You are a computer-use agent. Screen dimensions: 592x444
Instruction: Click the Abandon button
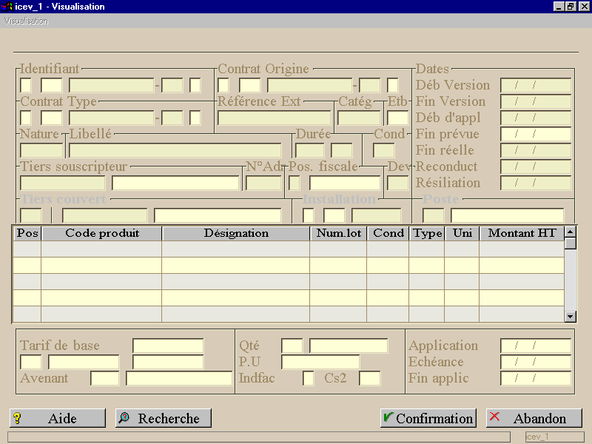pyautogui.click(x=534, y=418)
